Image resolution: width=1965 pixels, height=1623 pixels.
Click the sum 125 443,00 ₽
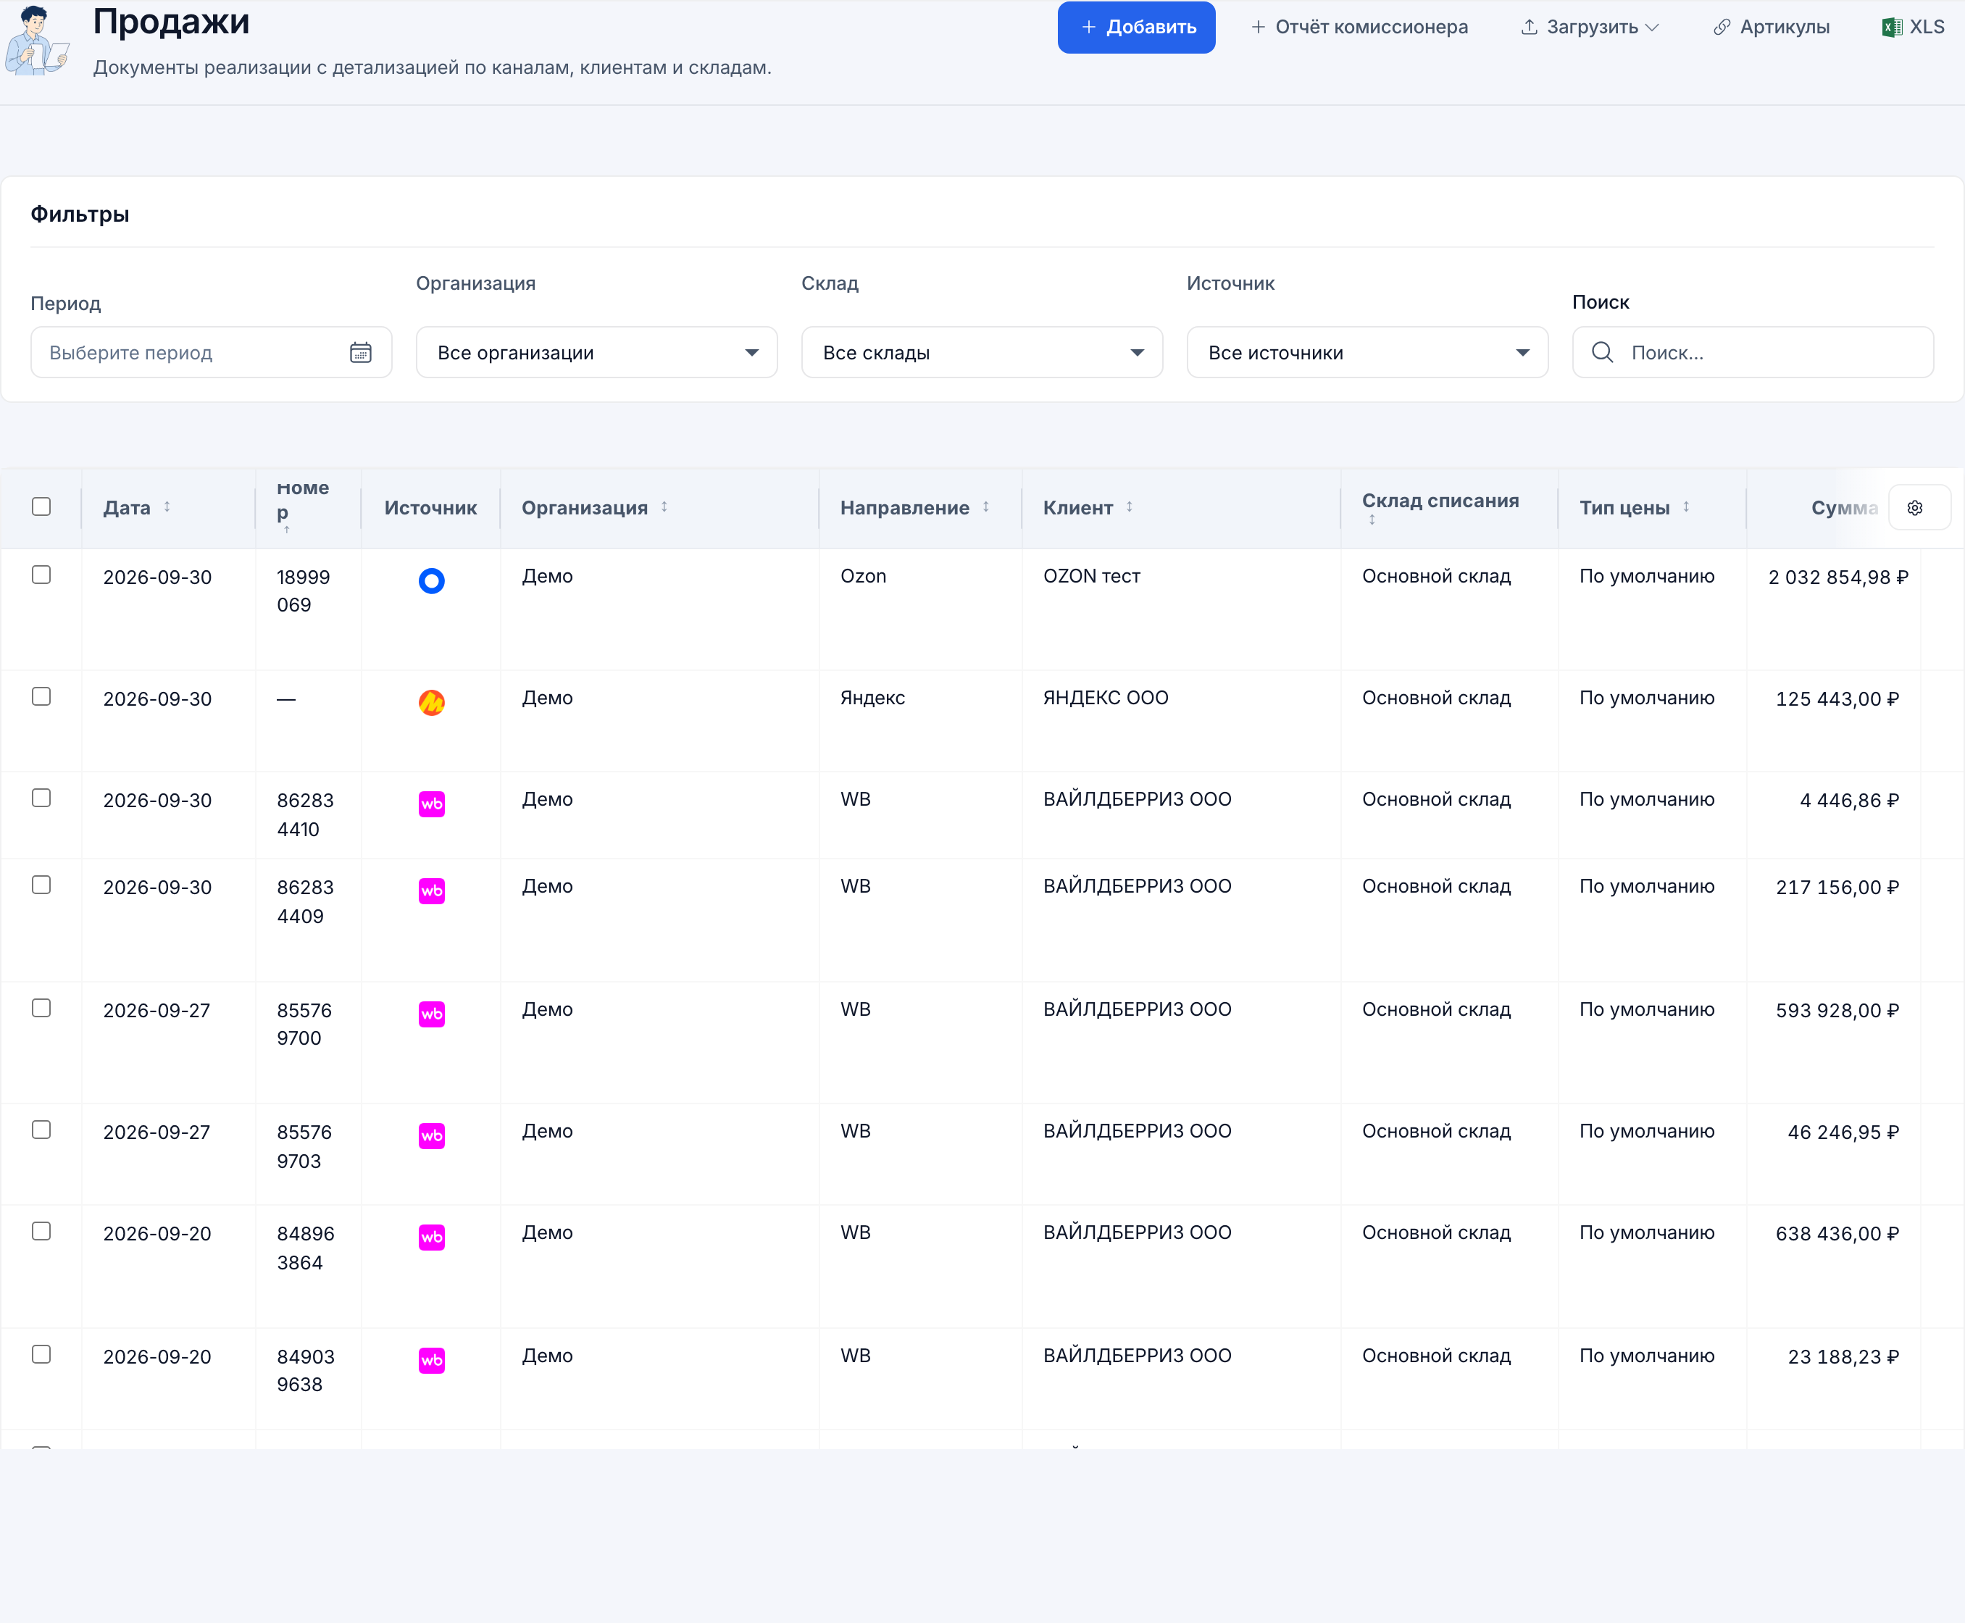[x=1837, y=698]
